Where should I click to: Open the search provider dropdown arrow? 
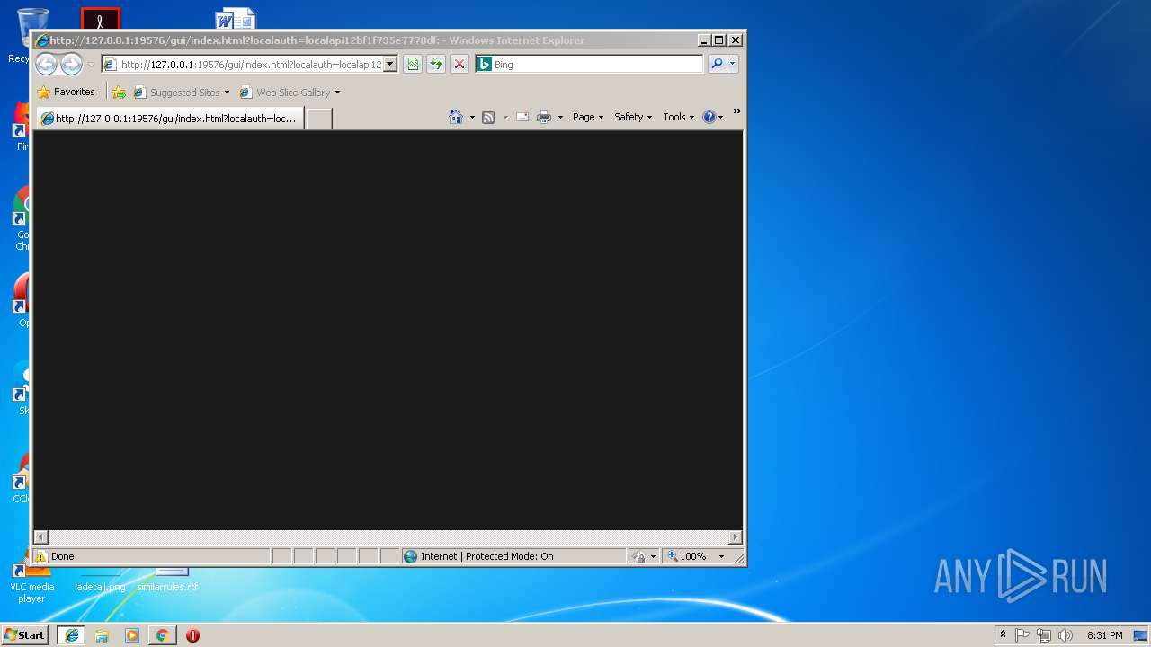coord(733,64)
